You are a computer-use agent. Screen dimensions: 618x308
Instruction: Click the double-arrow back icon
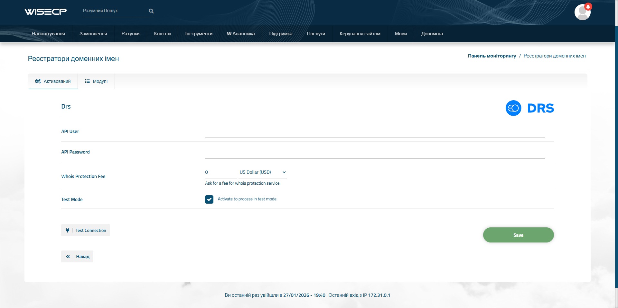[x=68, y=257]
